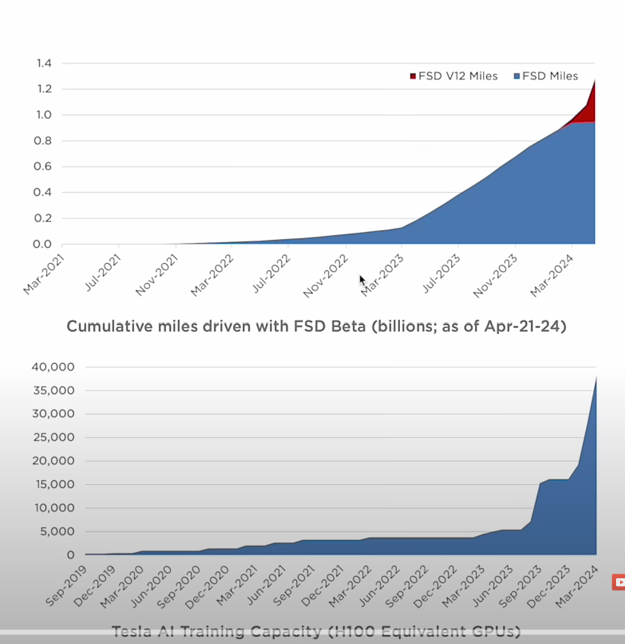The image size is (625, 644).
Task: Click the 'Dec-2023' x-axis label
Action: coord(548,586)
